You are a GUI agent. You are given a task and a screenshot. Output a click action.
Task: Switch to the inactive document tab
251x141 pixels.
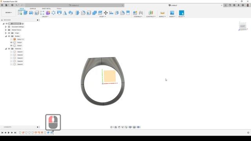click(75, 5)
